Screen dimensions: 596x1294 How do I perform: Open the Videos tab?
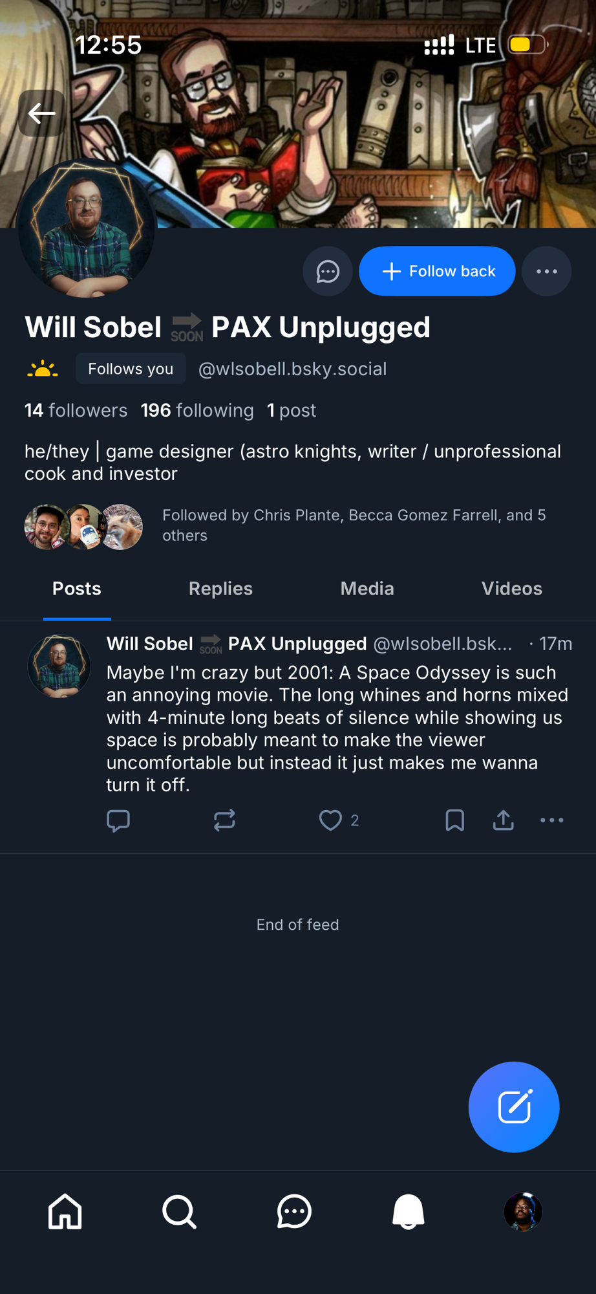pyautogui.click(x=511, y=589)
